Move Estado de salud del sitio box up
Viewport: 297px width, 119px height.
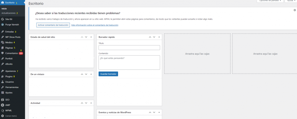click(82, 37)
